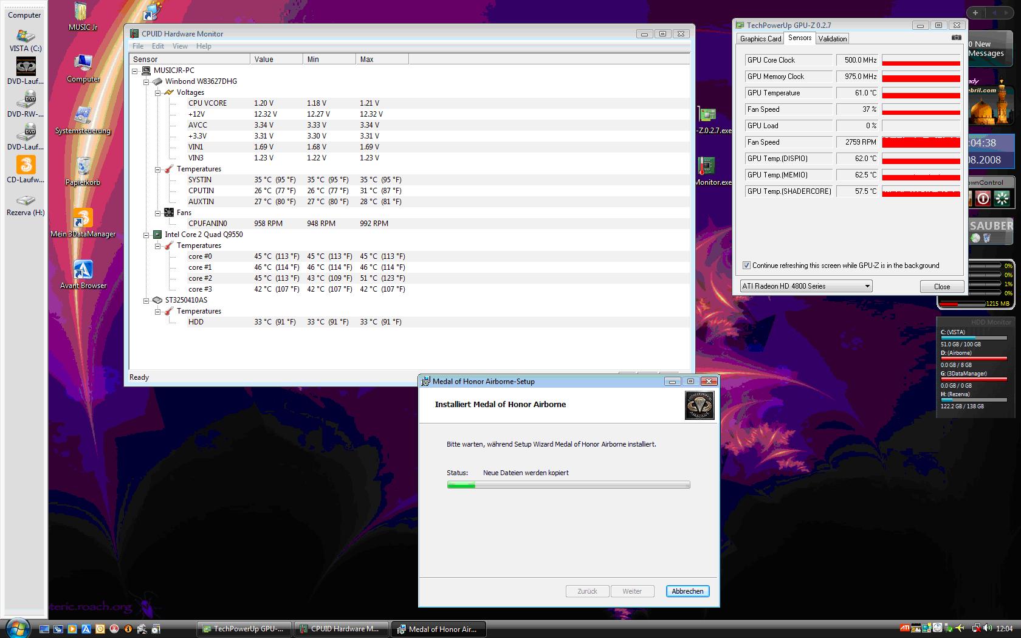This screenshot has width=1021, height=638.
Task: Click the volume speaker tray icon
Action: (x=987, y=628)
